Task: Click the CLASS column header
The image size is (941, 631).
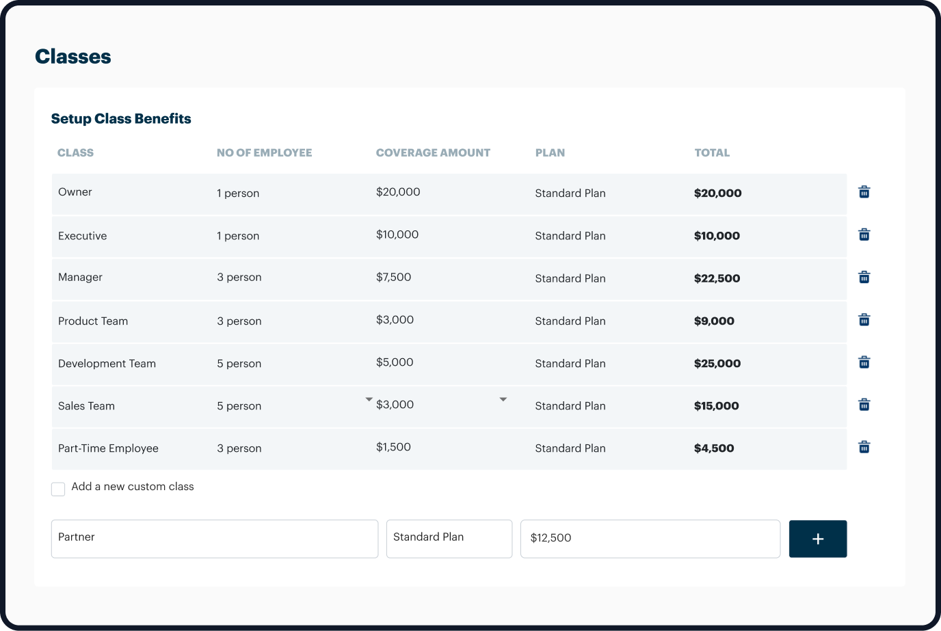Action: coord(75,152)
